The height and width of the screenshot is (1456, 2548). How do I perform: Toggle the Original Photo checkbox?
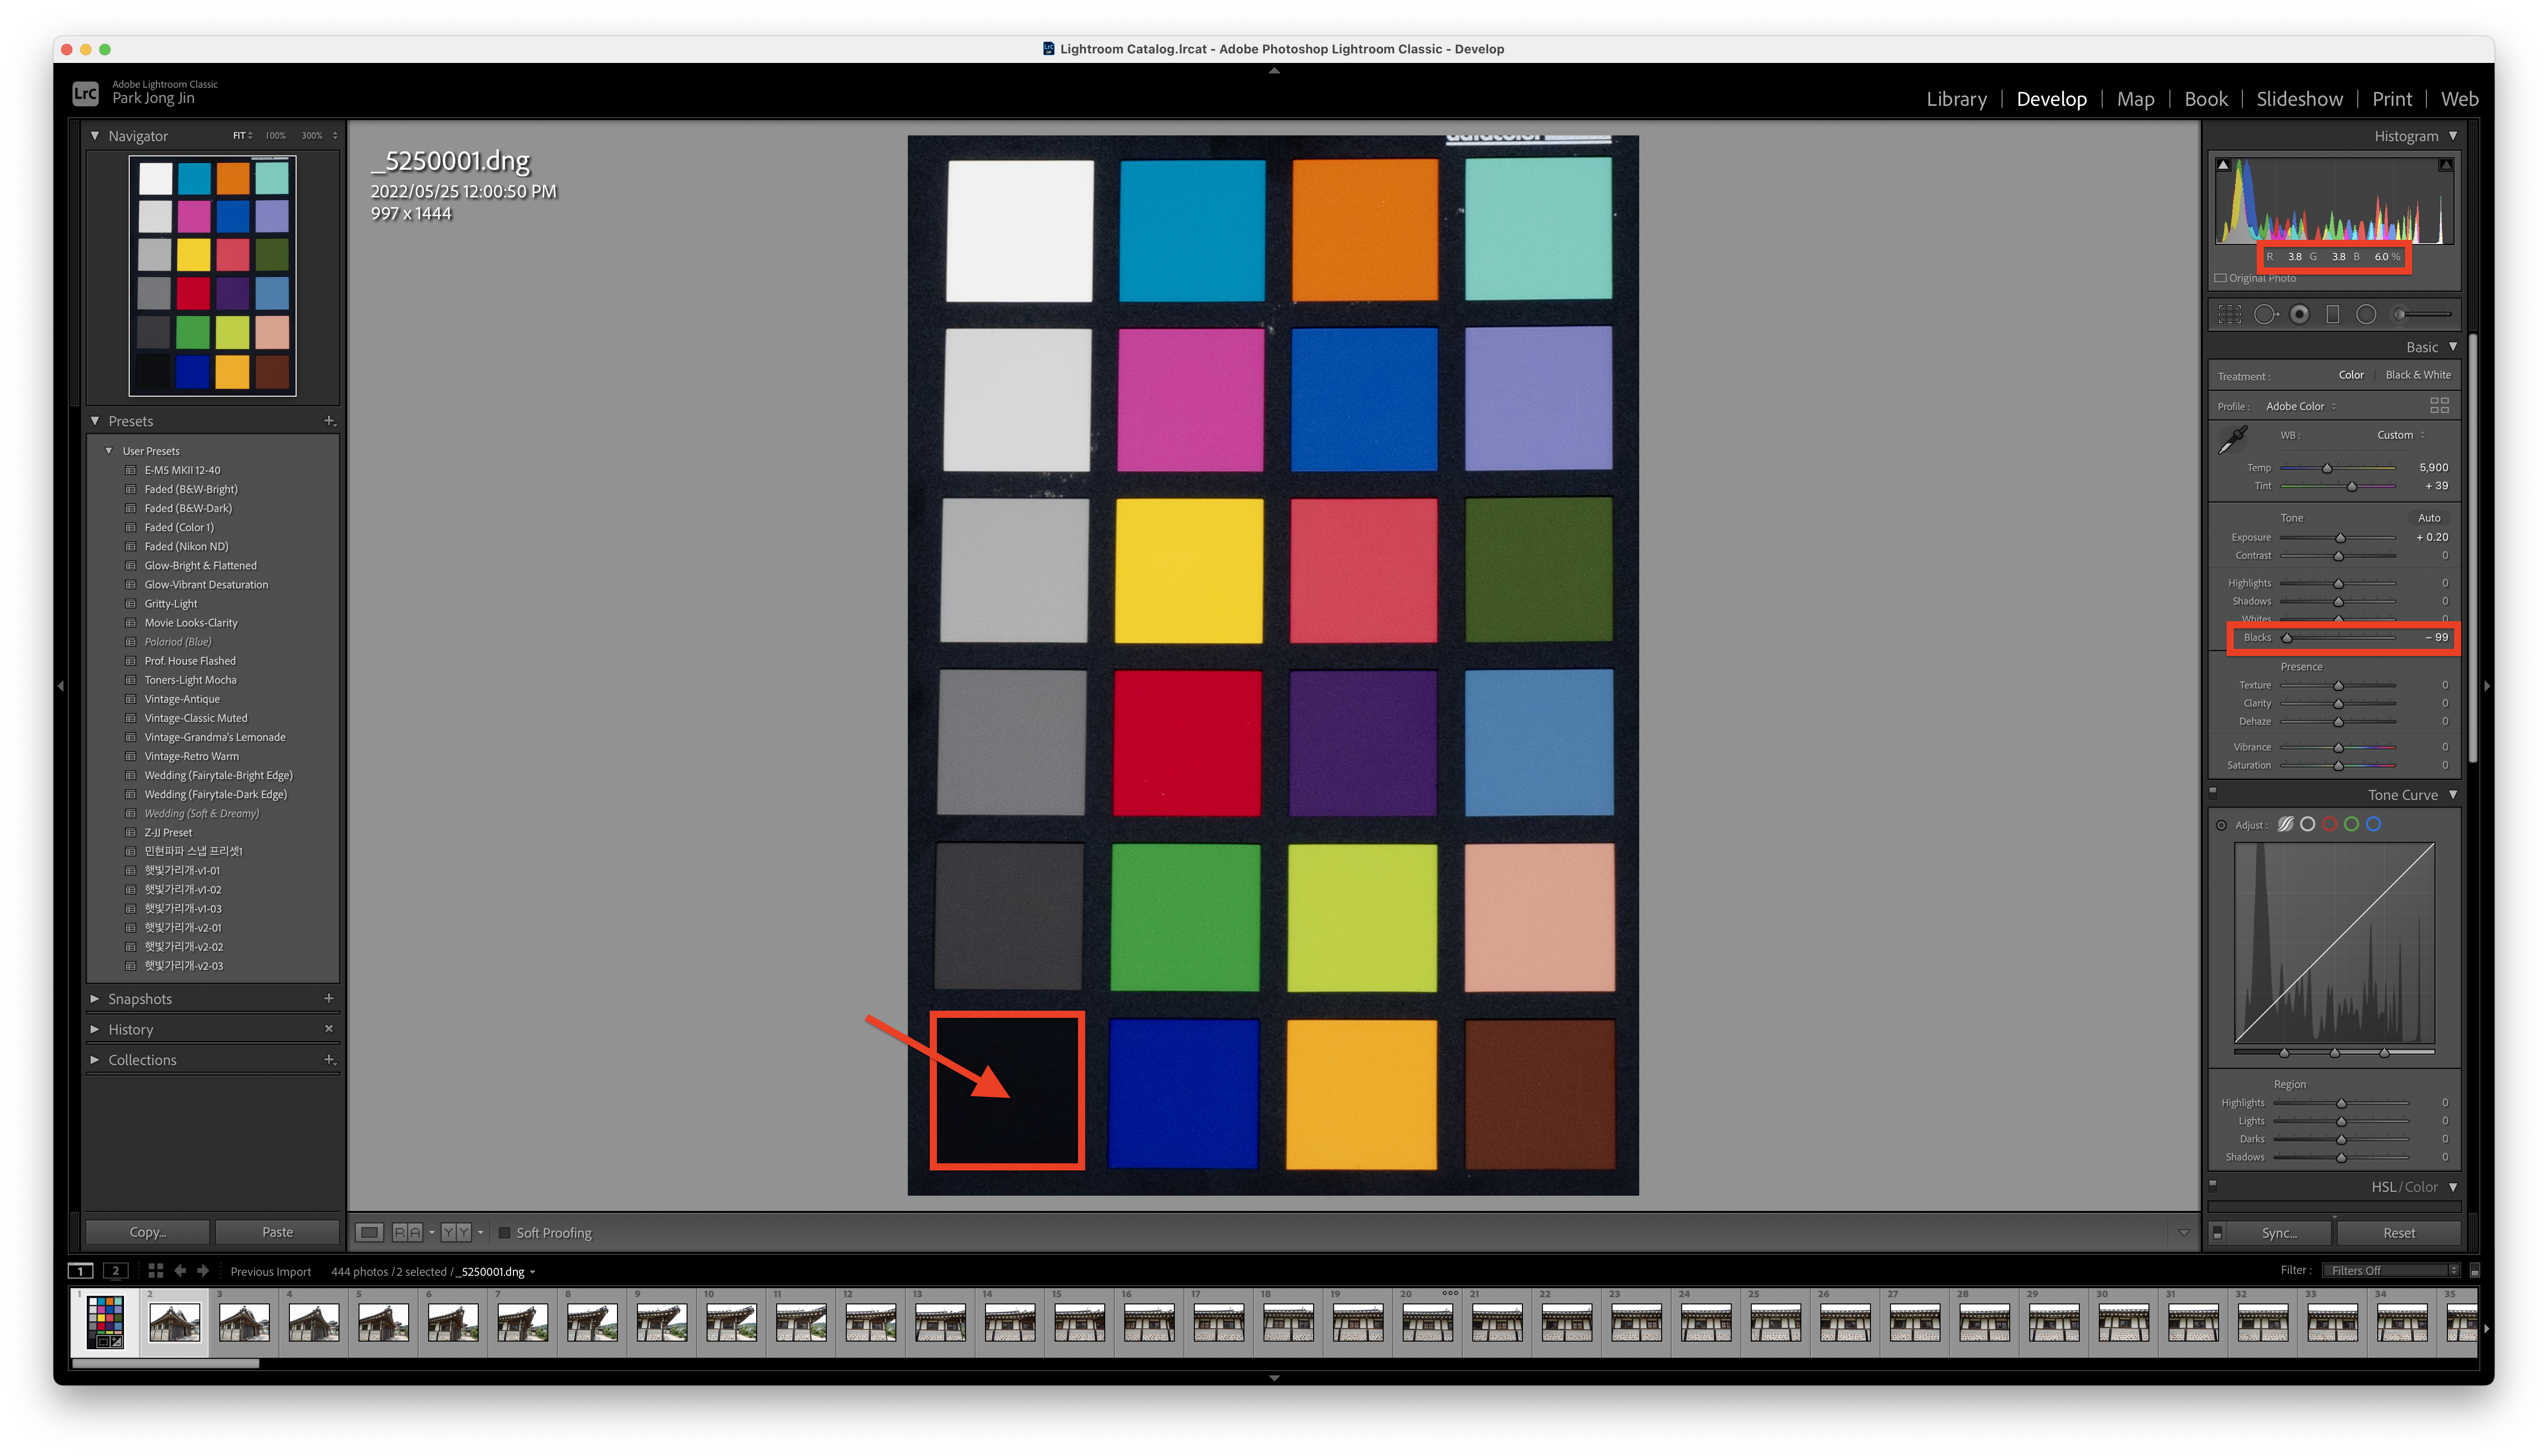[2220, 279]
